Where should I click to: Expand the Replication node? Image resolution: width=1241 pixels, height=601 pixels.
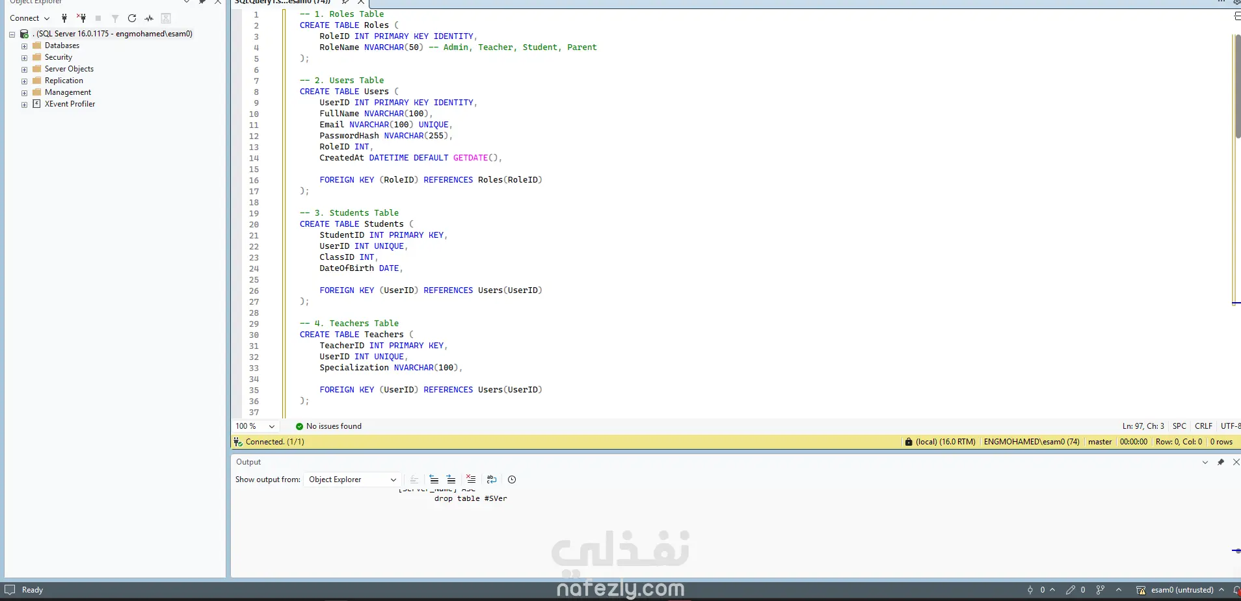tap(24, 81)
